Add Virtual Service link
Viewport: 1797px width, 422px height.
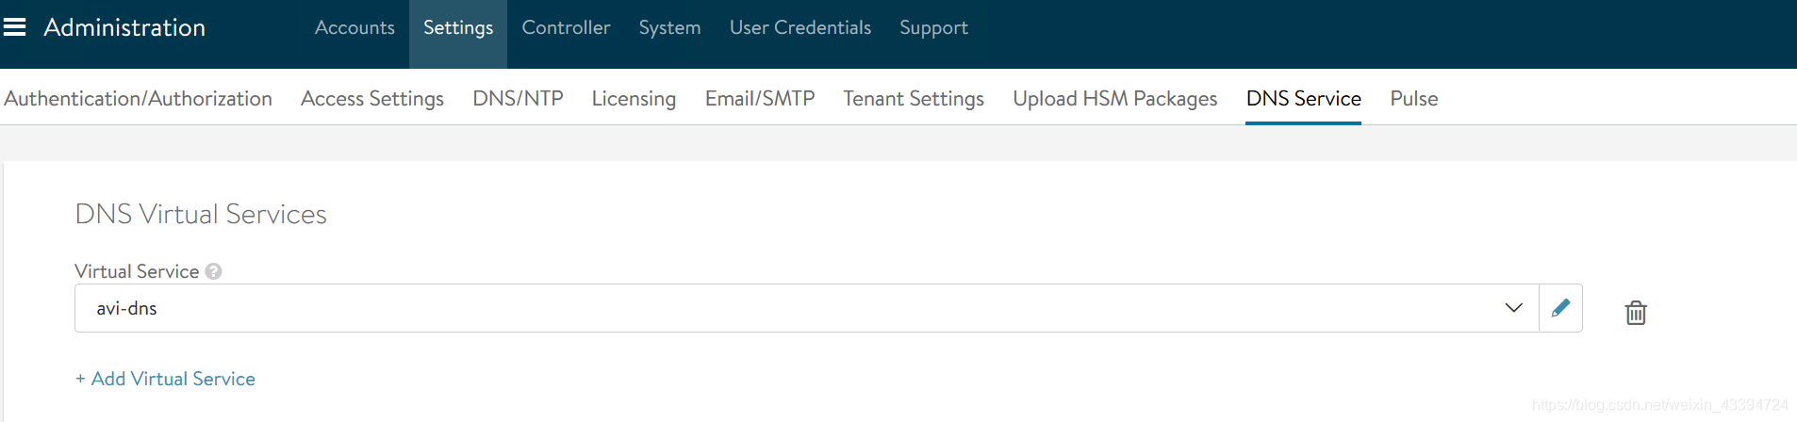click(165, 379)
